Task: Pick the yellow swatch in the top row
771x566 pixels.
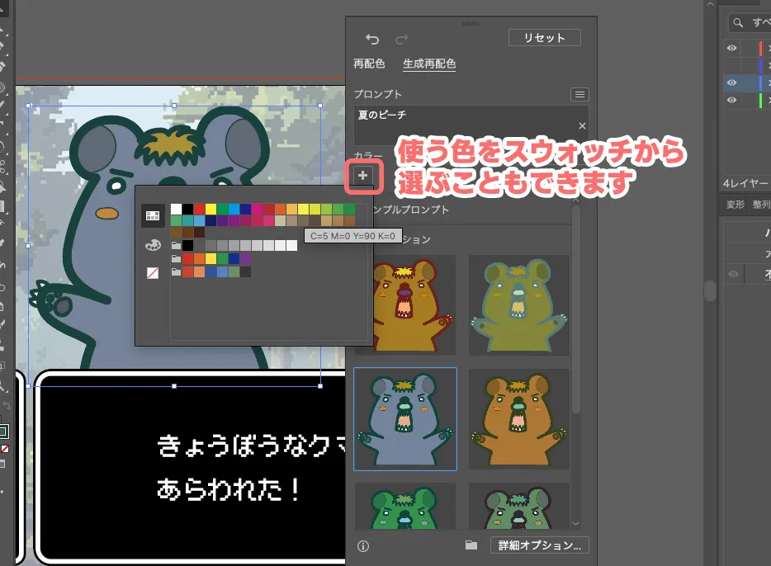Action: [x=211, y=210]
